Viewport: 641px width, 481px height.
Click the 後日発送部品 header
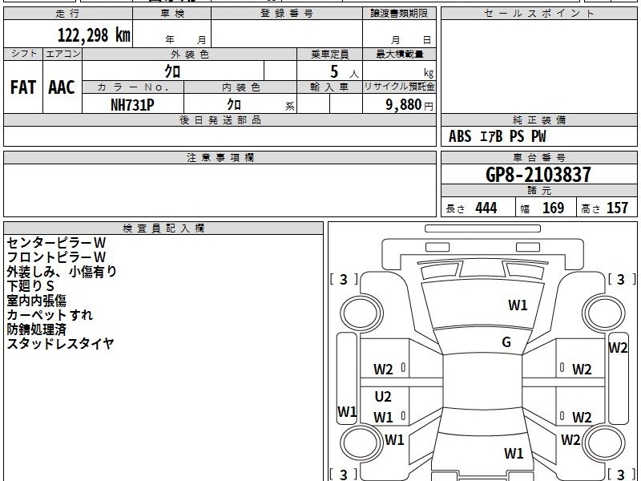point(220,119)
